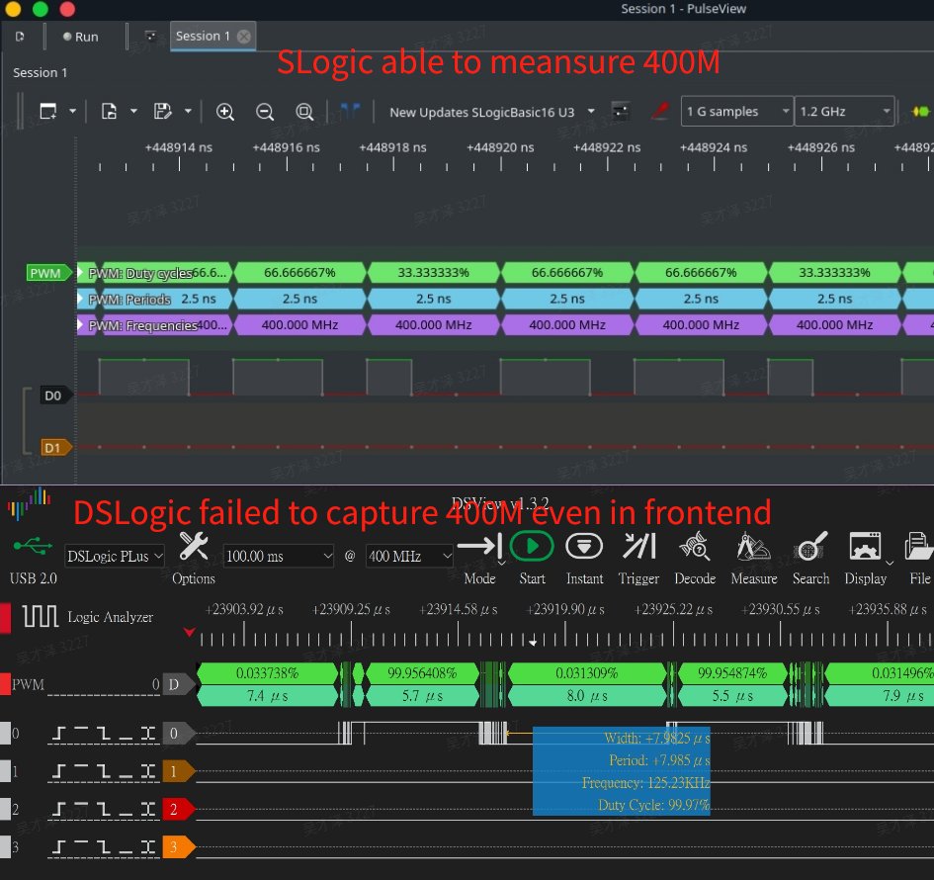Click the orange channel 3 color label
This screenshot has width=934, height=880.
click(x=178, y=847)
